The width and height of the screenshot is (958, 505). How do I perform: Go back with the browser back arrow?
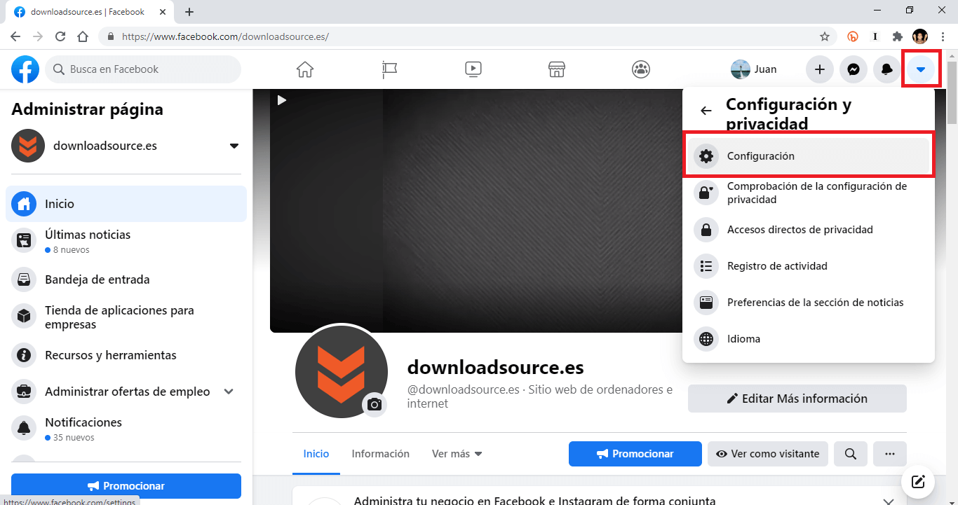15,36
